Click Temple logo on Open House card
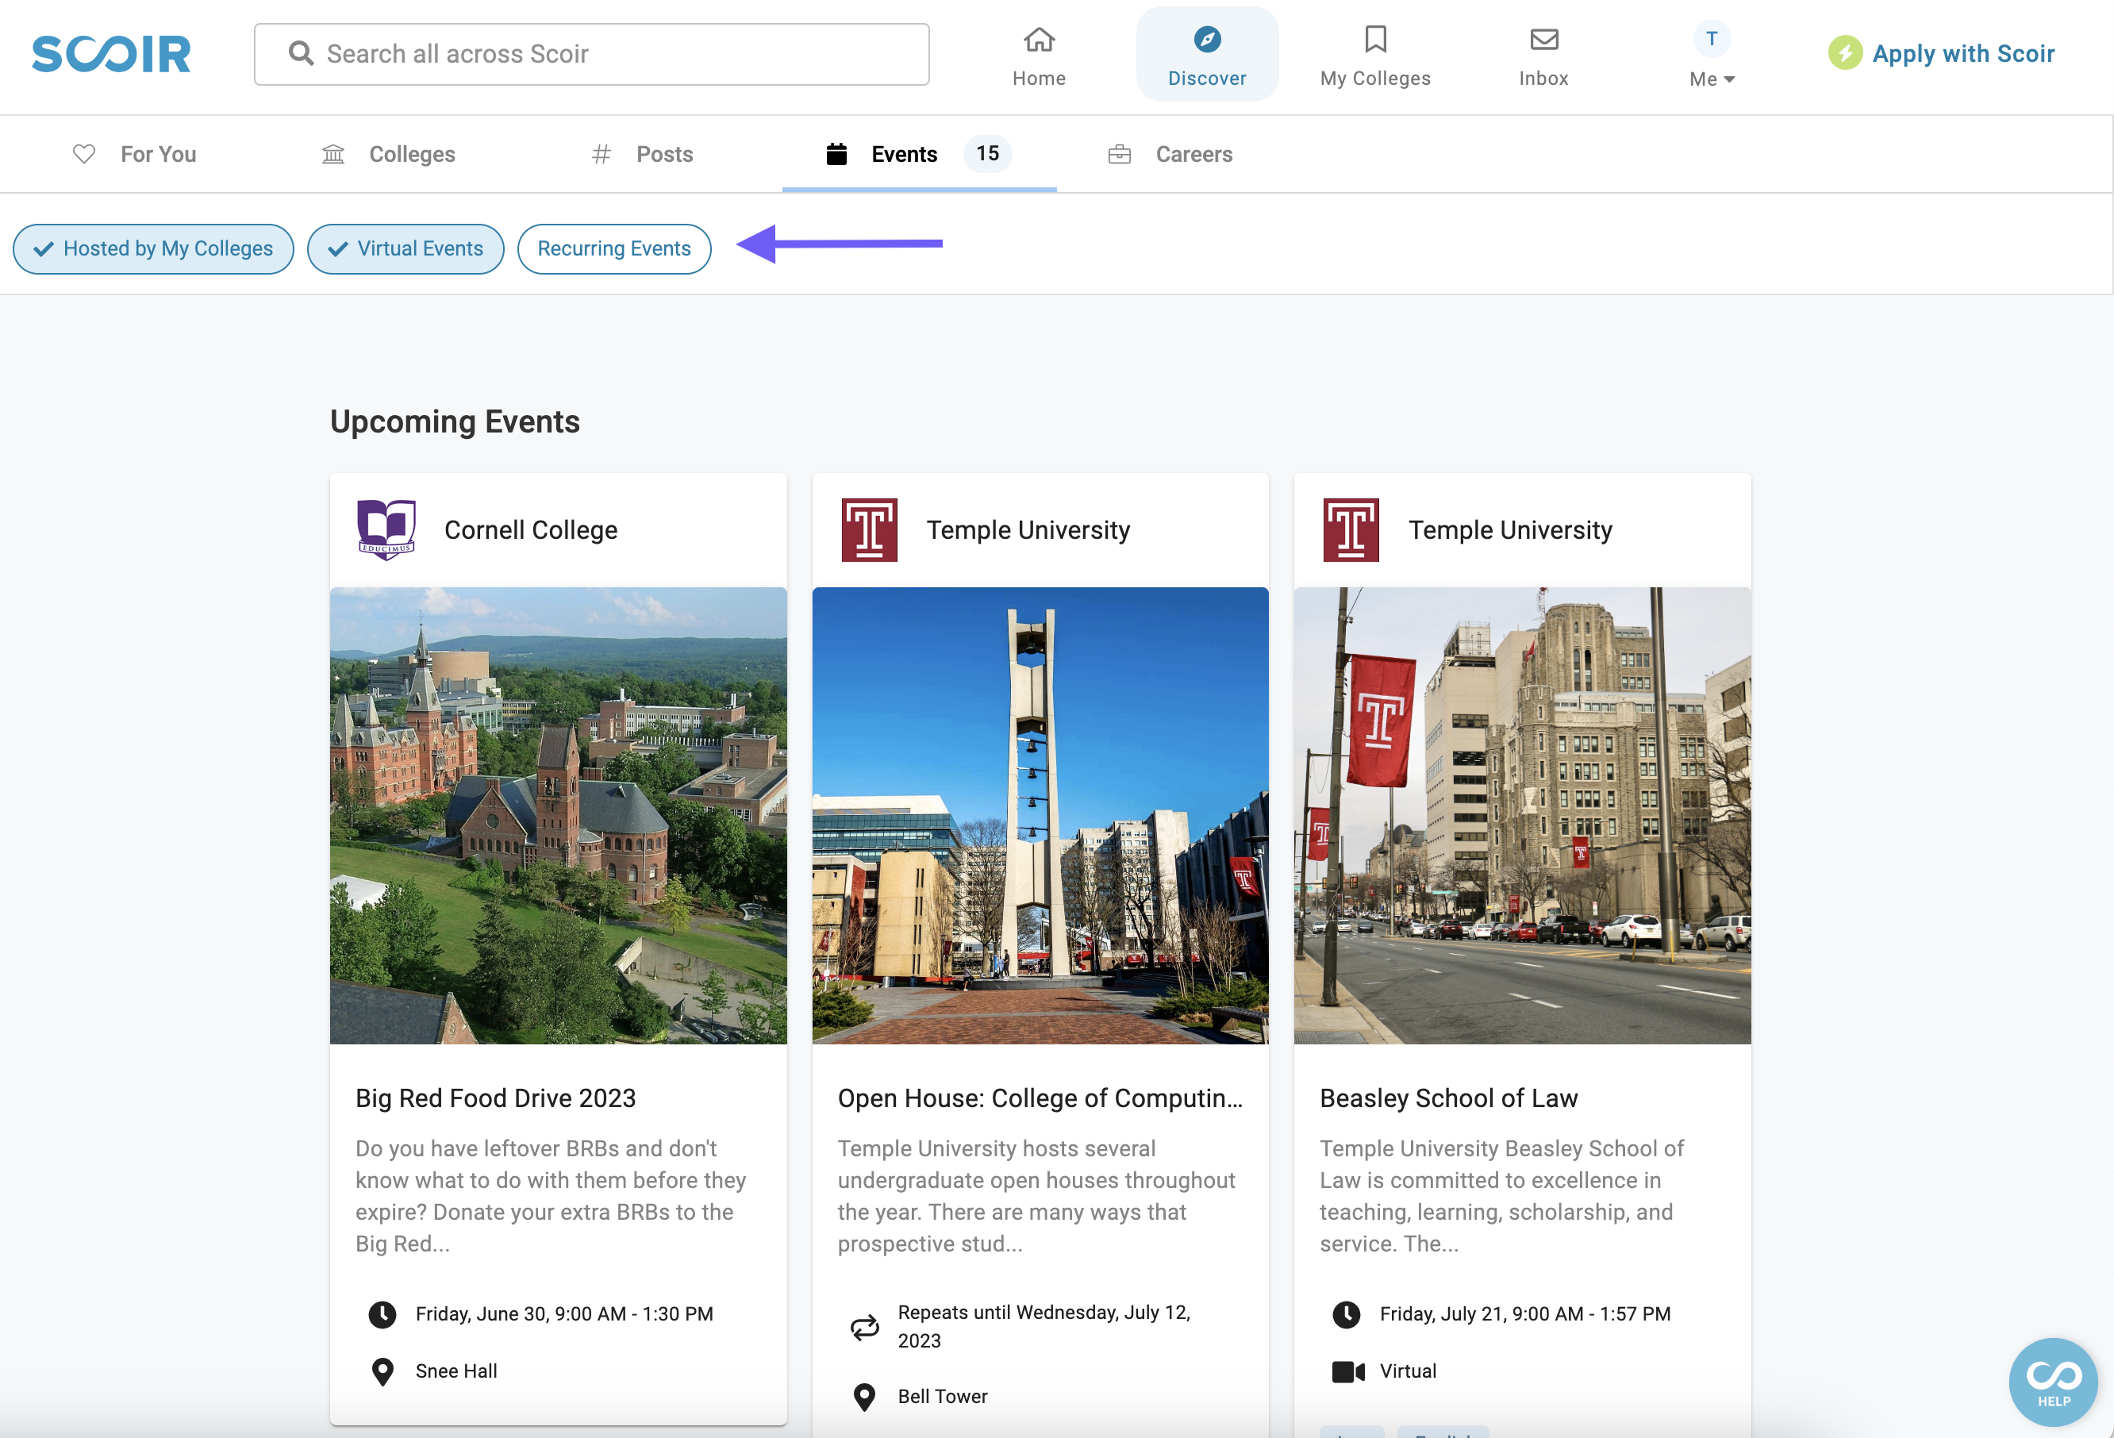Screen dimensions: 2114x1438 869,529
